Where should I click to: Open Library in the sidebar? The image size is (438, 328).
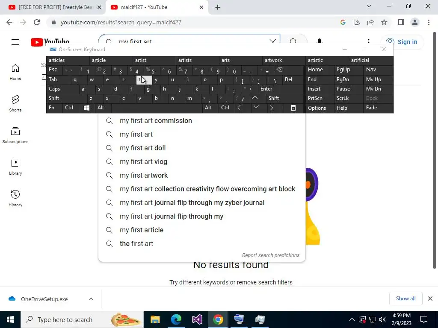tap(15, 167)
